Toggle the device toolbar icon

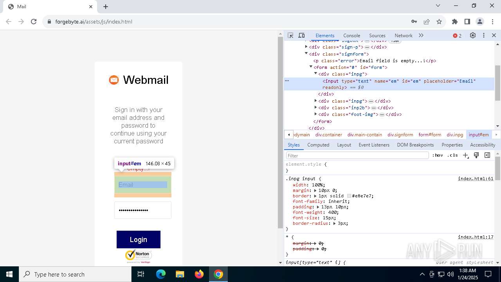[301, 35]
